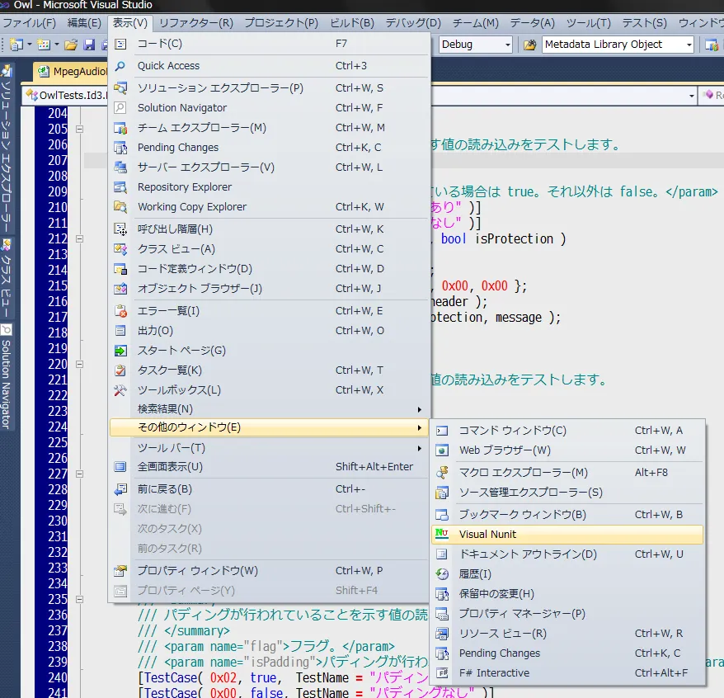
Task: Open the Debug configuration dropdown
Action: [x=508, y=44]
